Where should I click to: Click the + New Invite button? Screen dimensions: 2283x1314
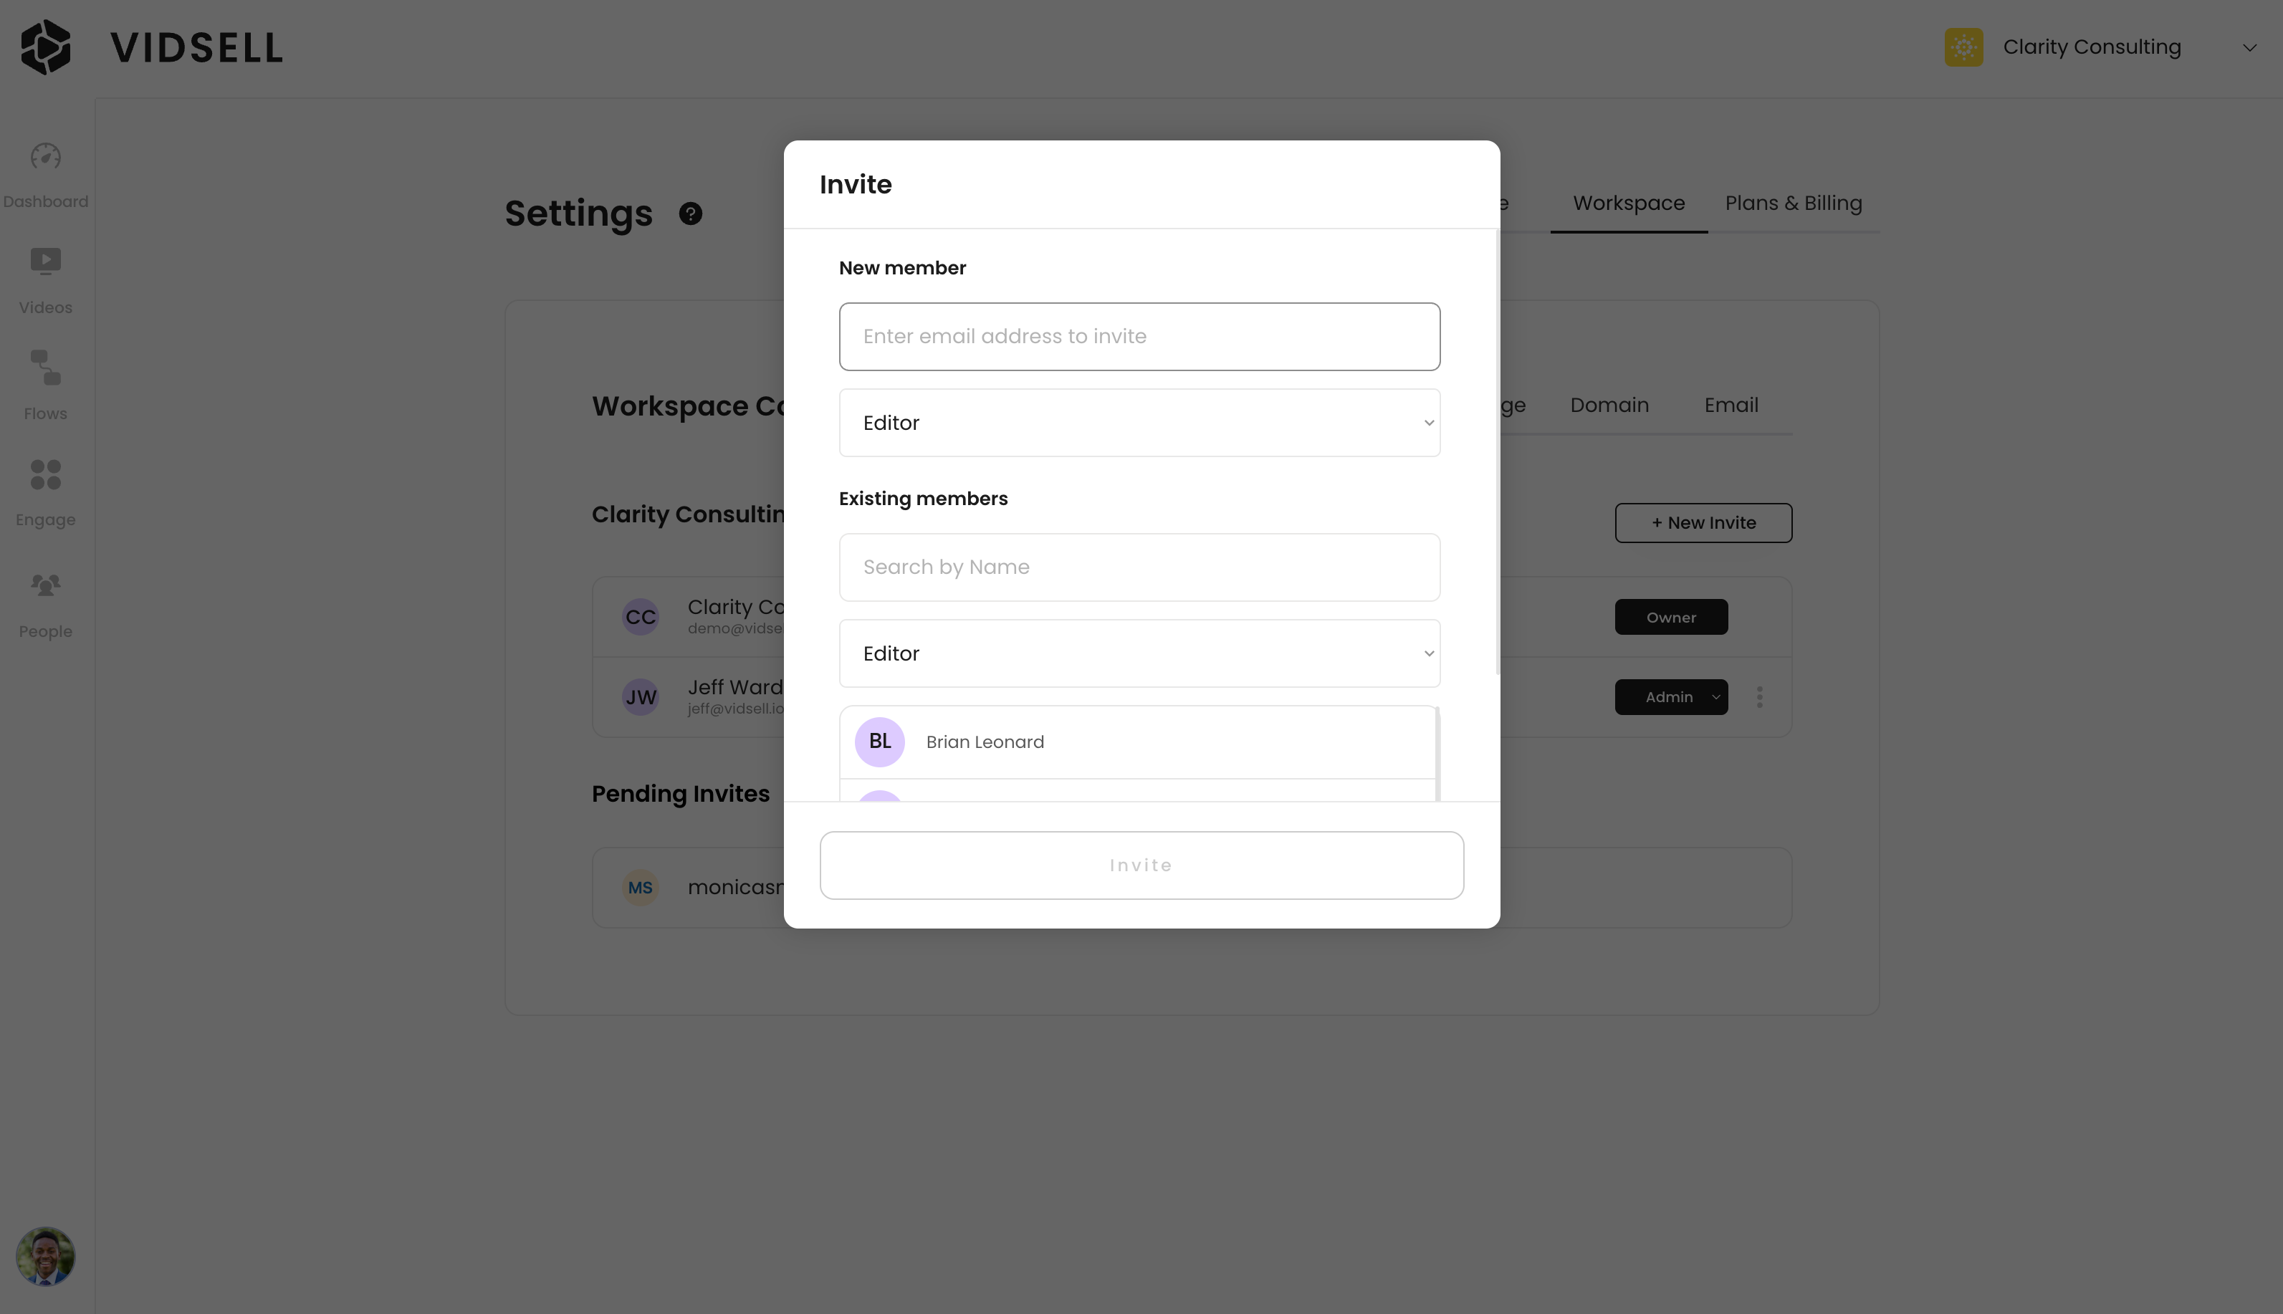(1703, 522)
